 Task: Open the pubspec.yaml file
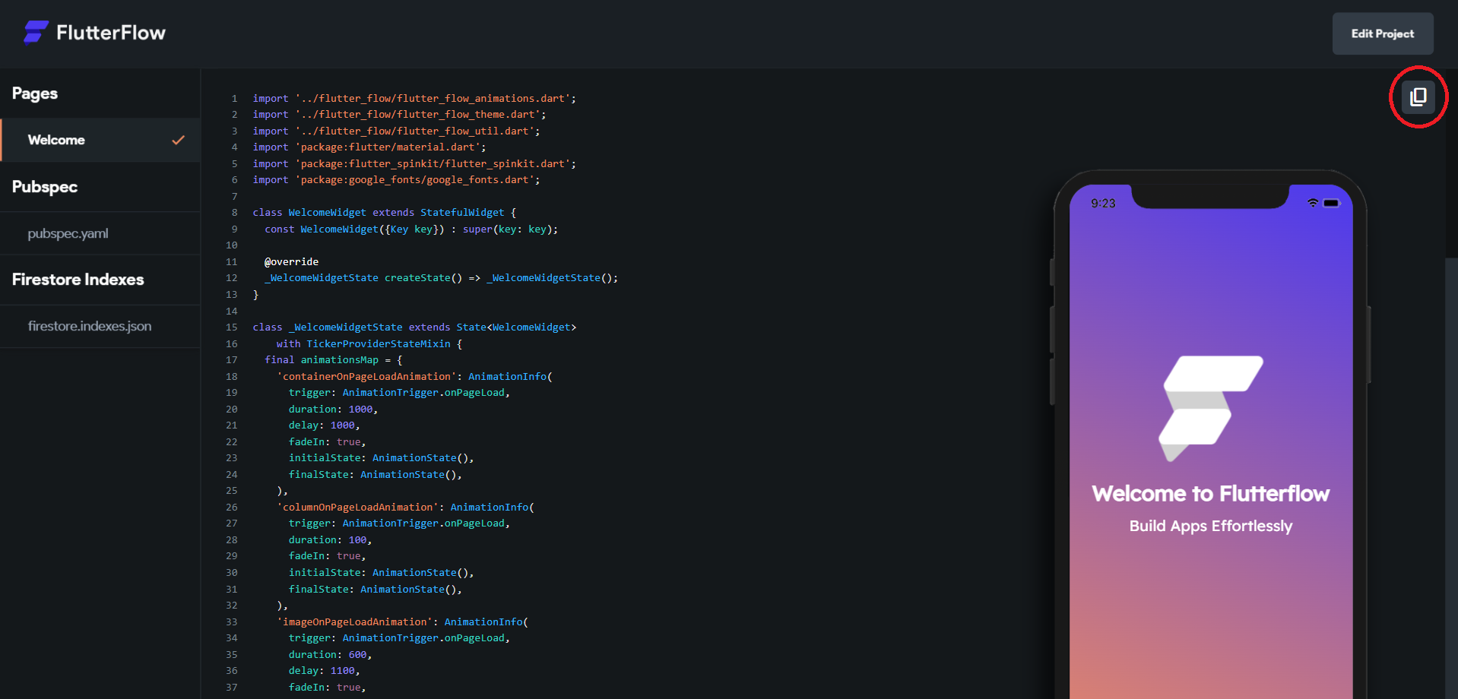68,233
